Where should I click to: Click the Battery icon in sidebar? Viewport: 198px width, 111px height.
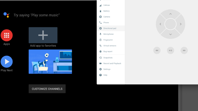(100, 11)
